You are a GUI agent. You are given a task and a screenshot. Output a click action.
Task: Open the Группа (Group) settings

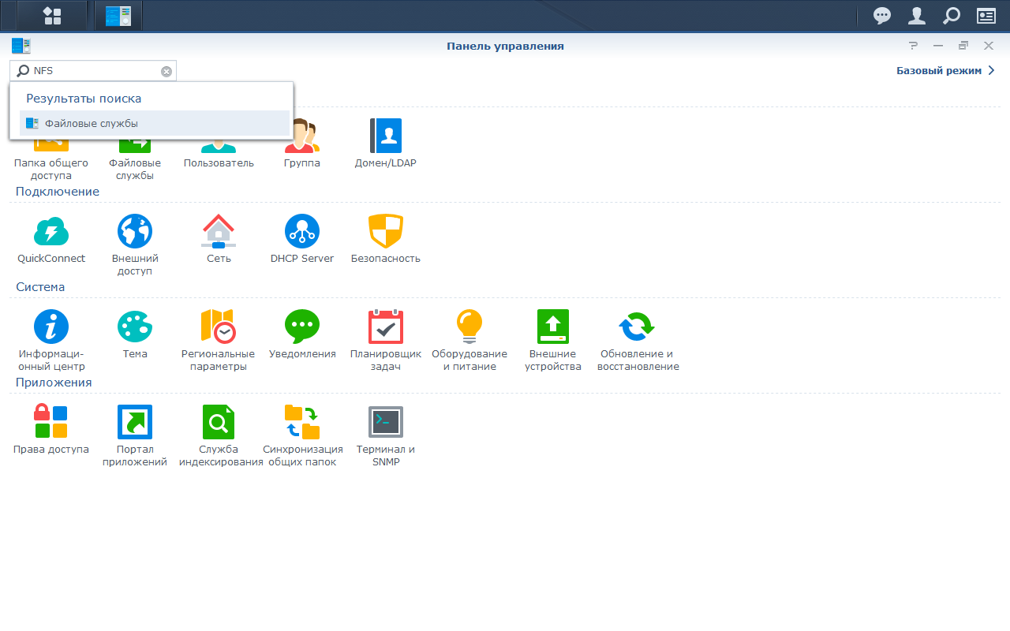click(302, 144)
